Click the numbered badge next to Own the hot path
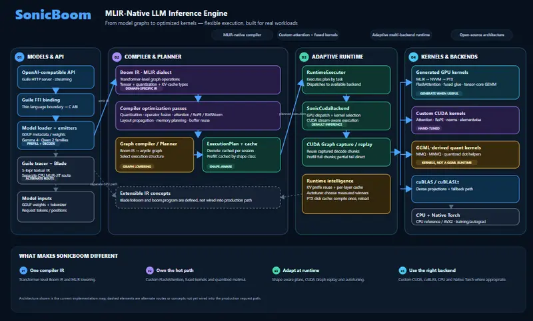The image size is (533, 321). tap(149, 270)
